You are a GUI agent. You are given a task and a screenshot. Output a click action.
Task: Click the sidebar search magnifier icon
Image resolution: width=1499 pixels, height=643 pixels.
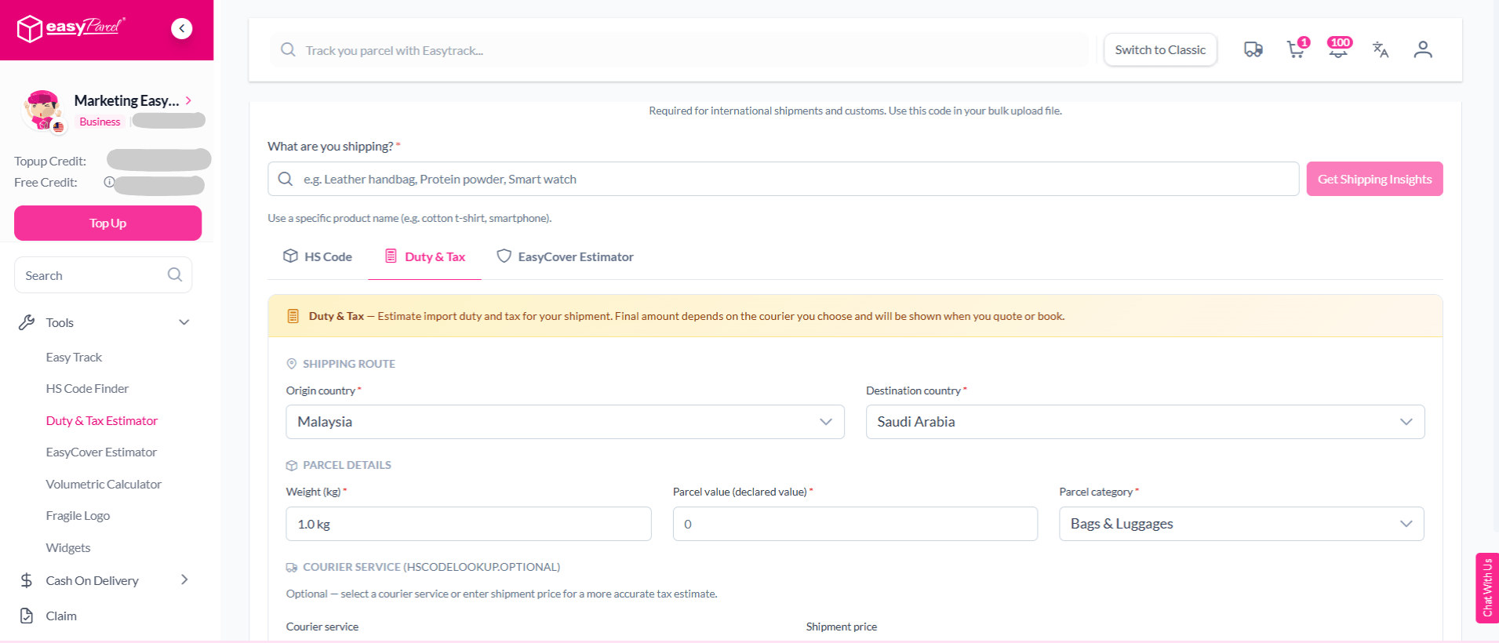(x=175, y=274)
